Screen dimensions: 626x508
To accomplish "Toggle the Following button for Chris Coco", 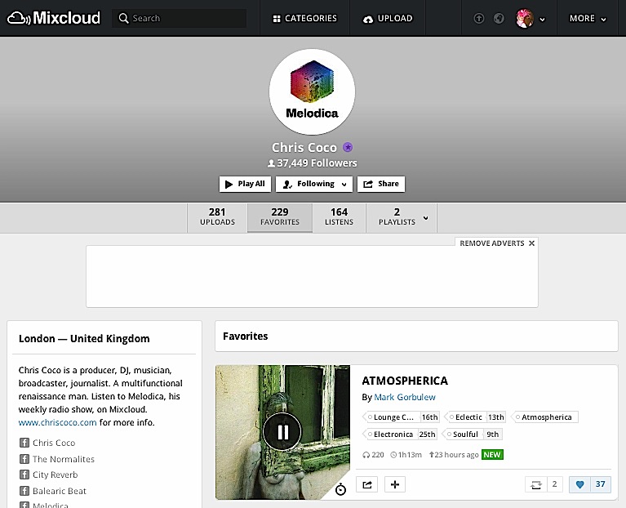I will click(314, 184).
